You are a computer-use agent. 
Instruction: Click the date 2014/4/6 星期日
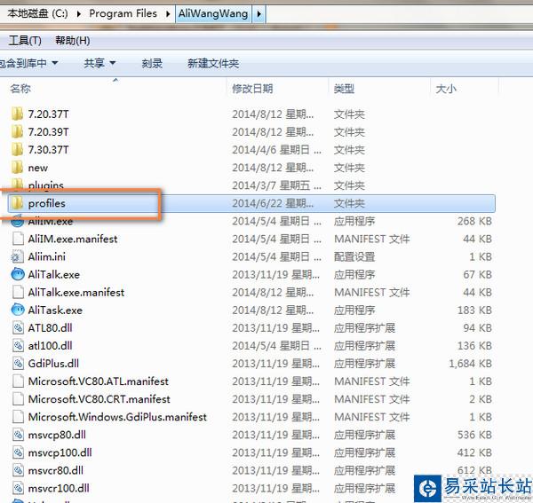(x=276, y=150)
